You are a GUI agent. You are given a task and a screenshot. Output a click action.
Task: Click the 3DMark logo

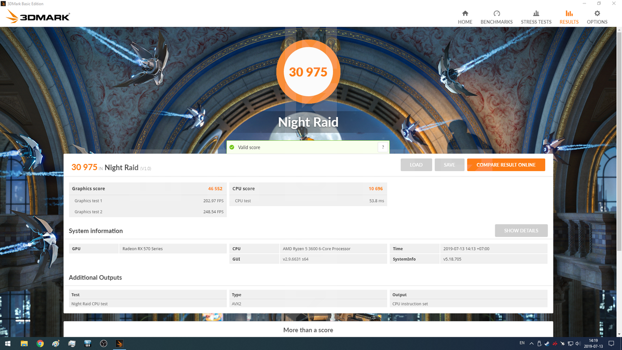coord(36,16)
